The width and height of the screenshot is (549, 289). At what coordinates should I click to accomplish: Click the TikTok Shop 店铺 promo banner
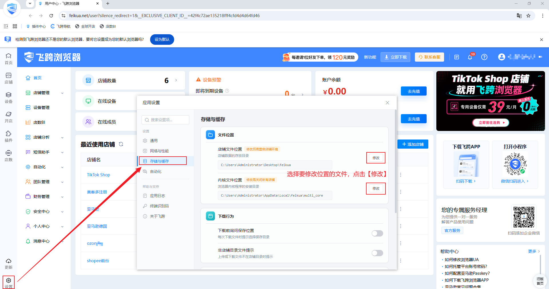pyautogui.click(x=490, y=101)
